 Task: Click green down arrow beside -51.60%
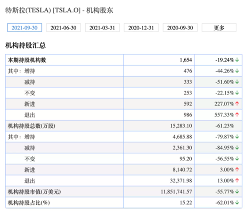coord(237,82)
